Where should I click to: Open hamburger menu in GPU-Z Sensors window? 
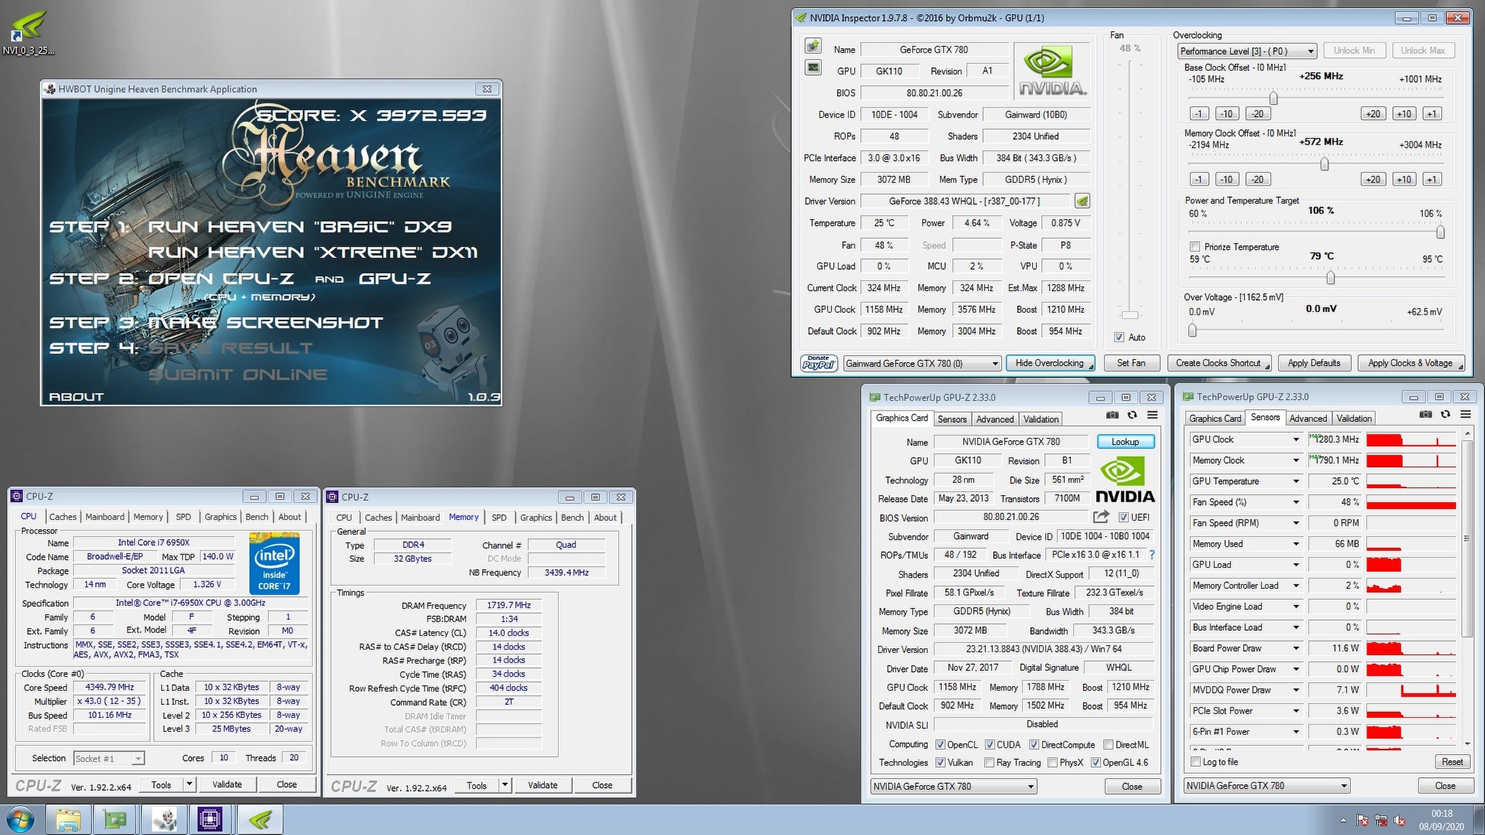pyautogui.click(x=1466, y=414)
